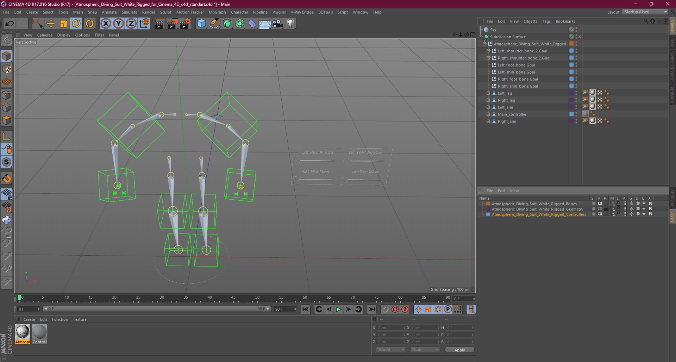Screen dimensions: 676x362
Task: Toggle Y axis lock
Action: (118, 24)
